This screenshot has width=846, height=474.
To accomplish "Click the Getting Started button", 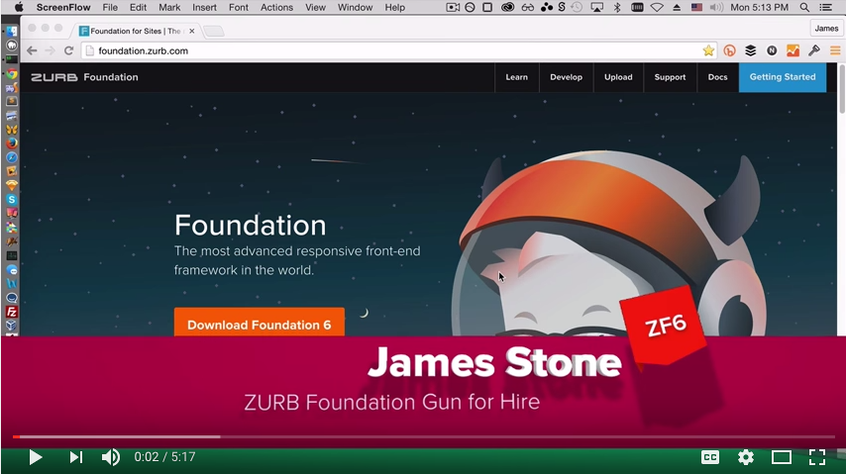I will point(782,77).
